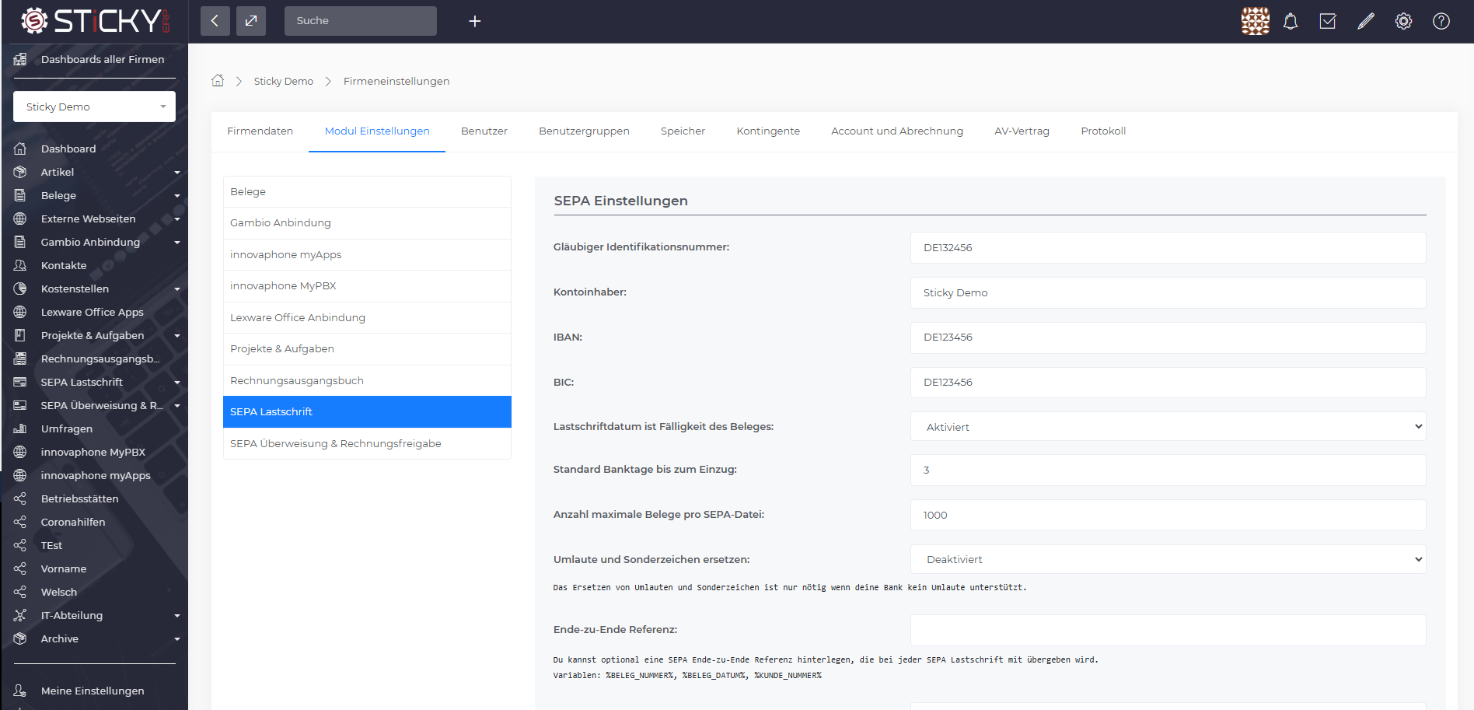Switch to Speicher tab
The image size is (1474, 710).
point(683,131)
